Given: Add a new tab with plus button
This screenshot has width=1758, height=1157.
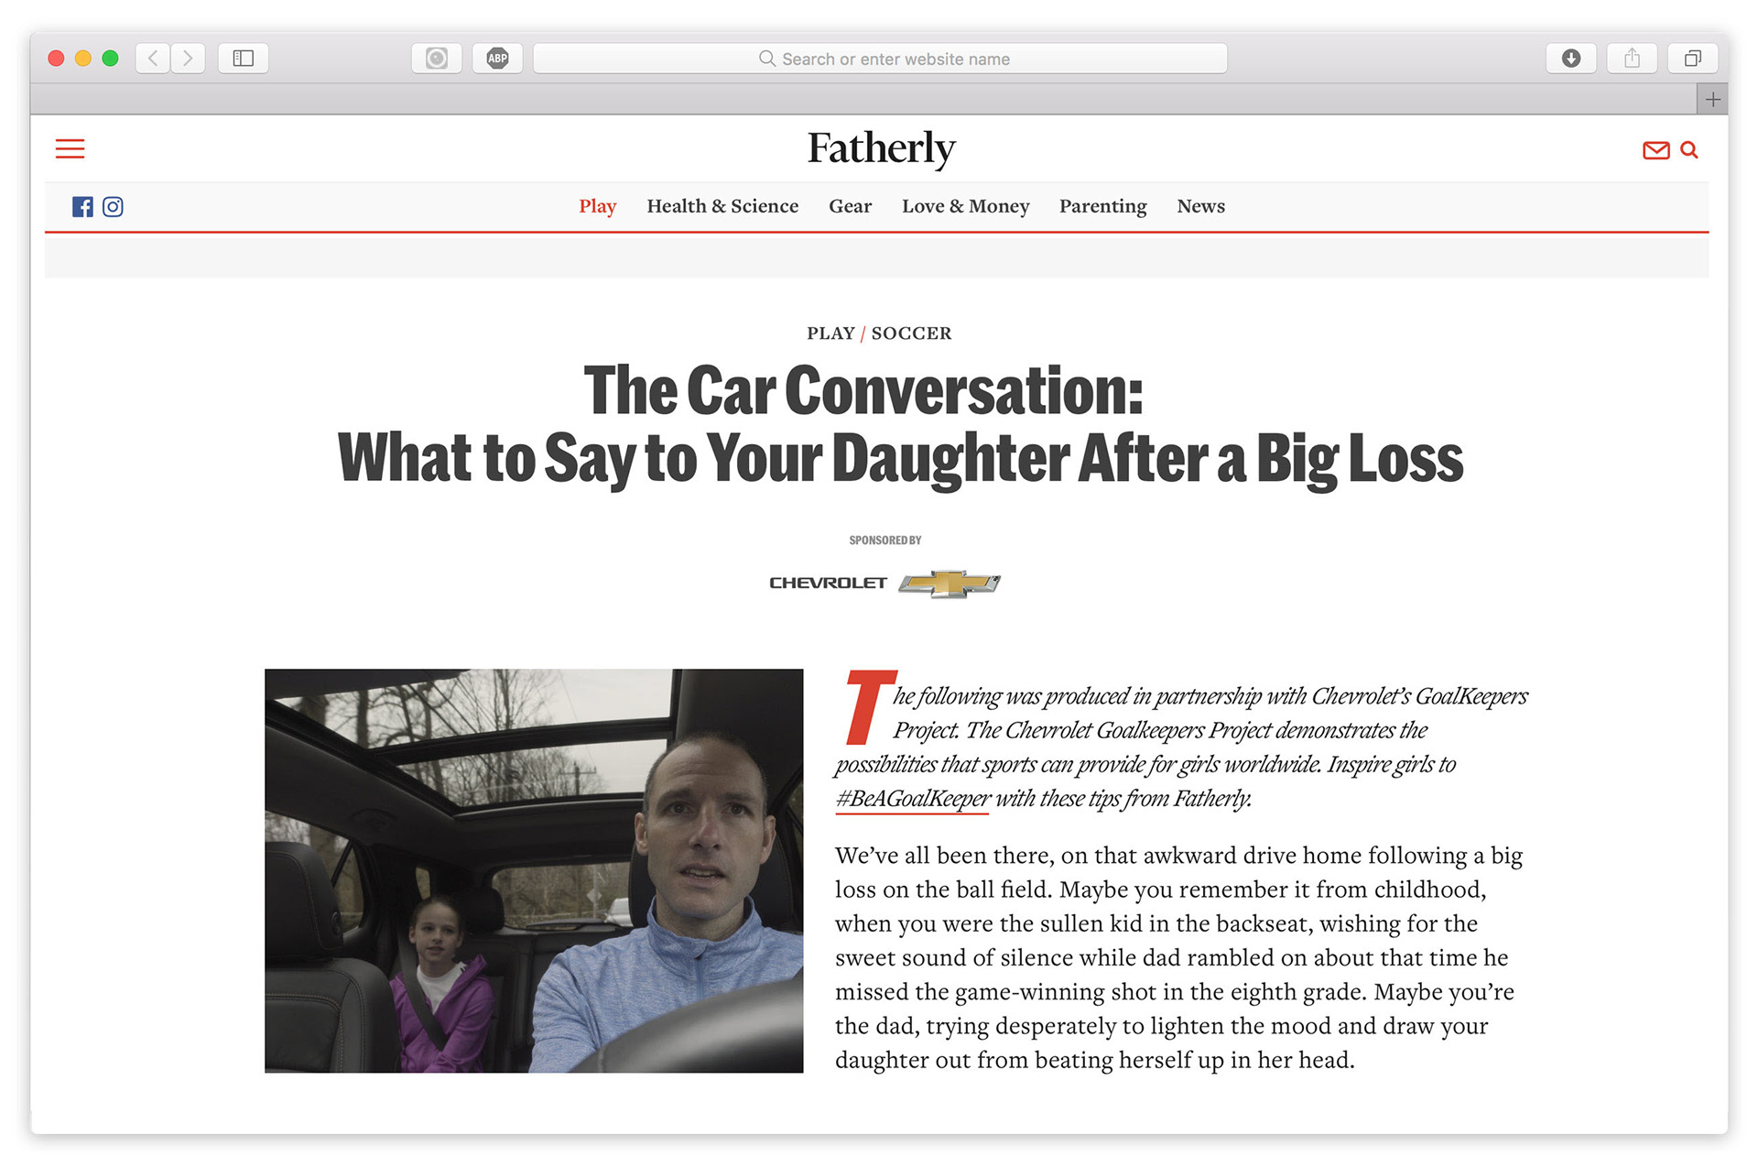Looking at the screenshot, I should tap(1712, 99).
